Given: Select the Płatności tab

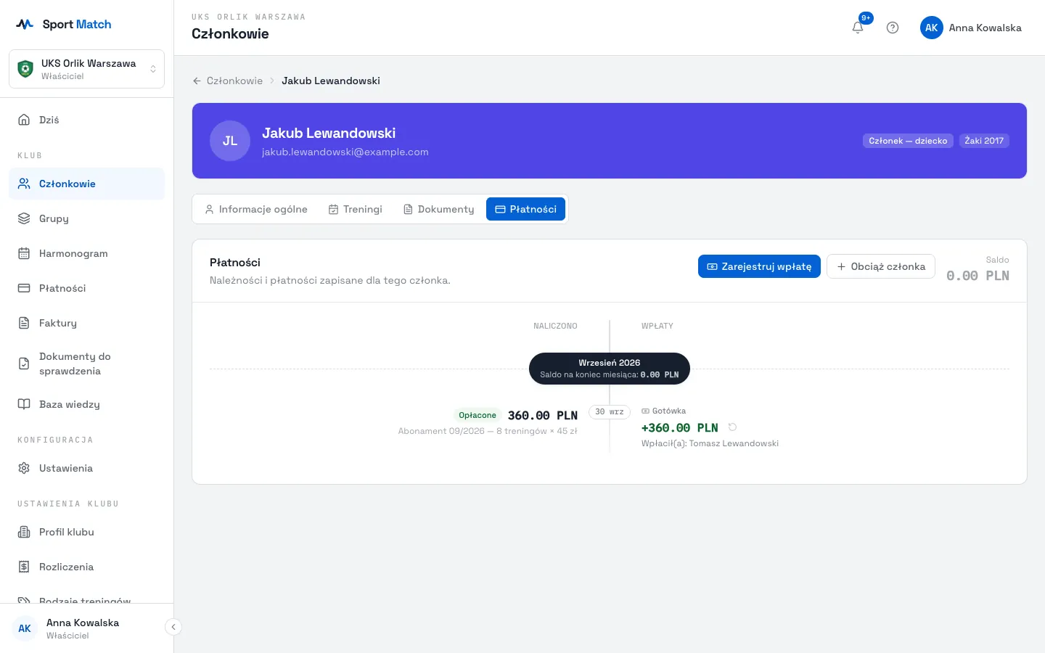Looking at the screenshot, I should (526, 209).
